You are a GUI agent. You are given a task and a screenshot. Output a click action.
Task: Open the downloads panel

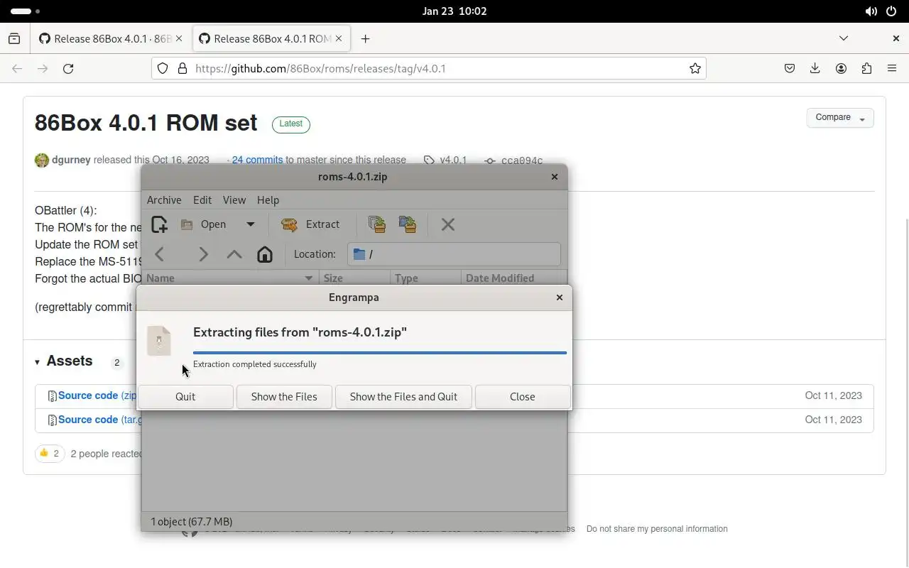[x=815, y=69]
